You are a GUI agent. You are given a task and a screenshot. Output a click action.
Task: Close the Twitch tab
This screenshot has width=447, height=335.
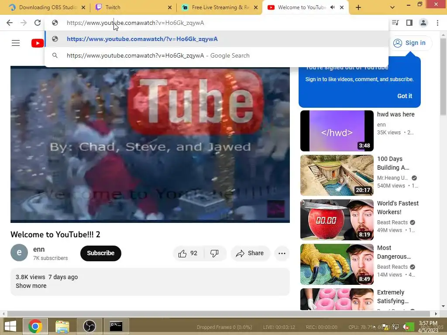click(170, 7)
